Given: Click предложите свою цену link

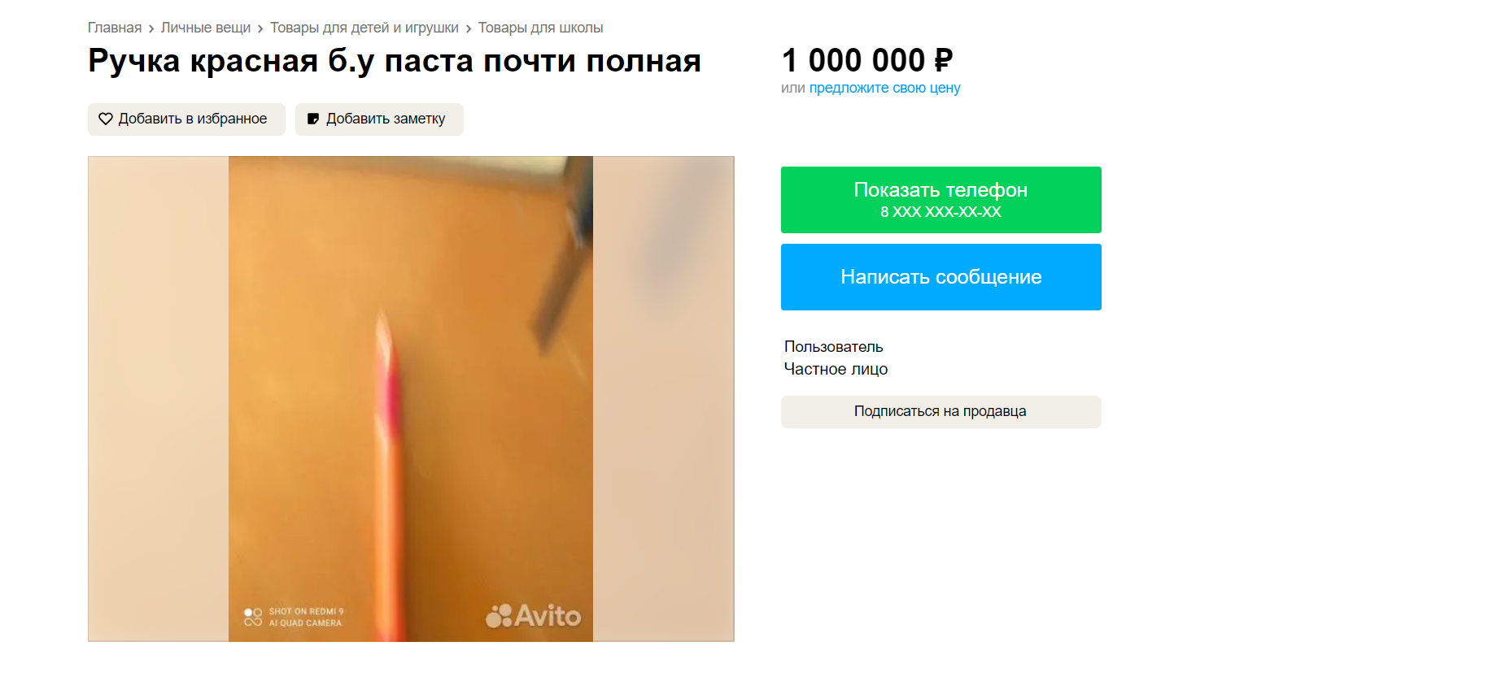Looking at the screenshot, I should click(x=884, y=88).
